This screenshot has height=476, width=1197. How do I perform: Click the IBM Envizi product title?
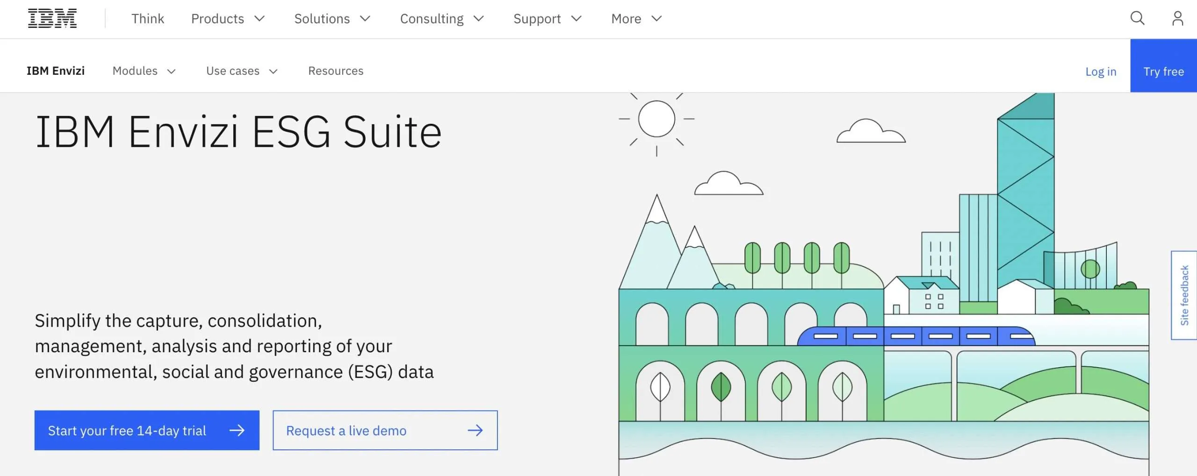tap(56, 71)
